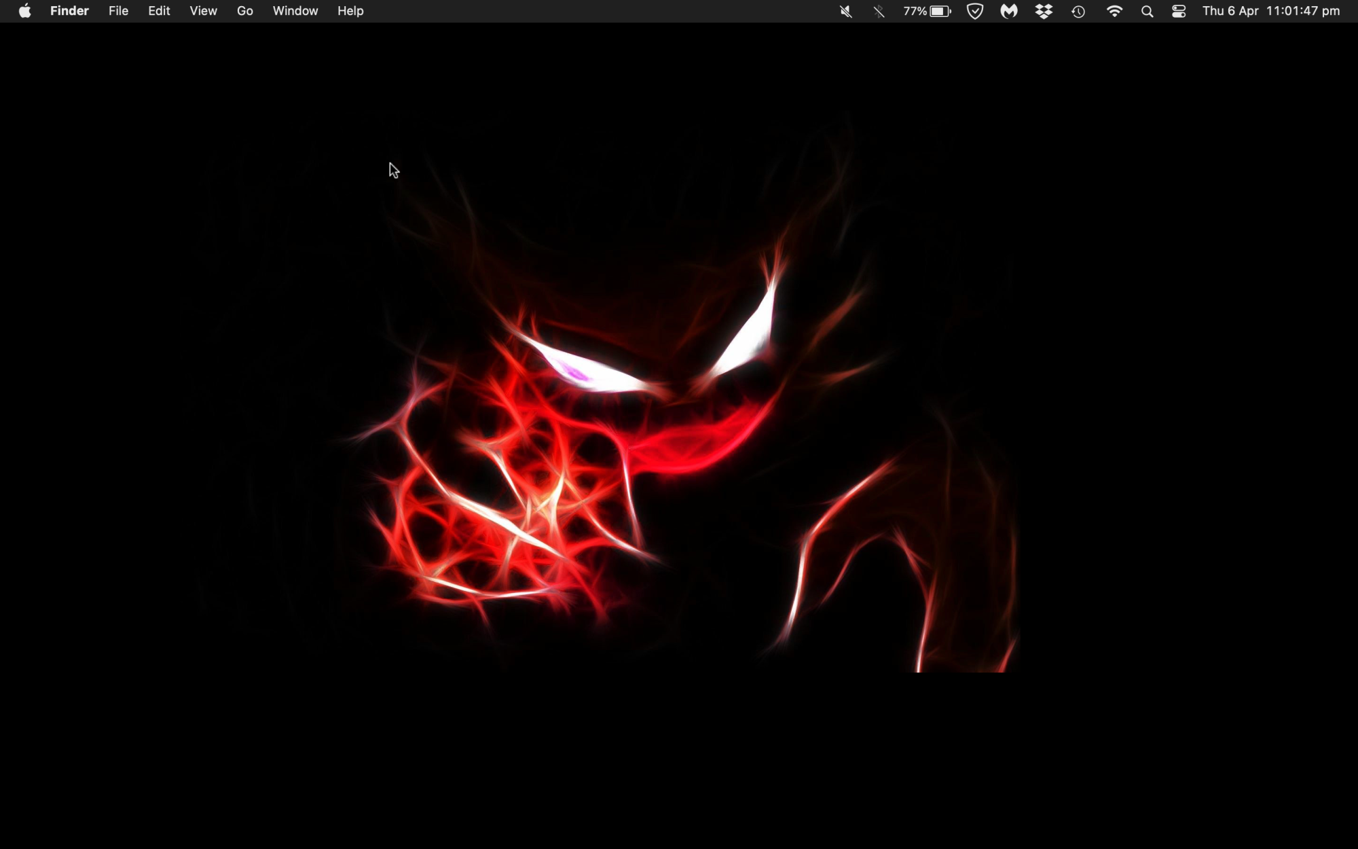
Task: Open the View menu
Action: click(x=203, y=11)
